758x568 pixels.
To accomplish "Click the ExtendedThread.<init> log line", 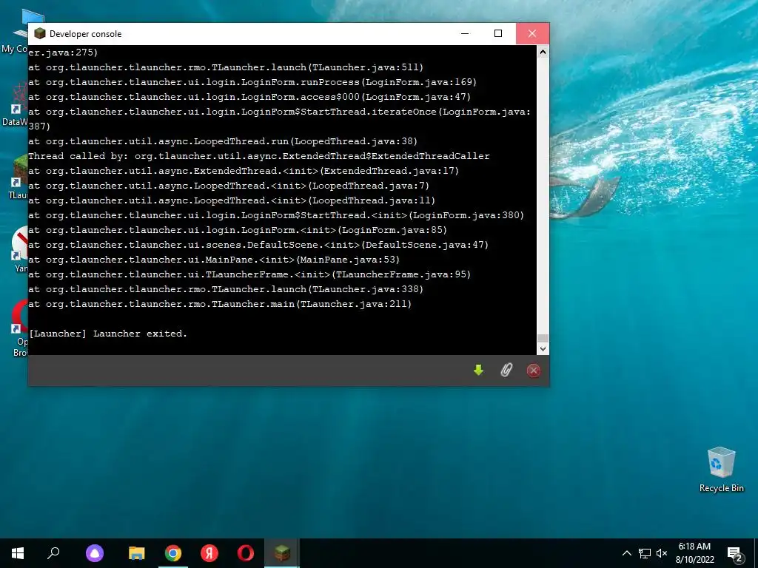I will tap(244, 171).
